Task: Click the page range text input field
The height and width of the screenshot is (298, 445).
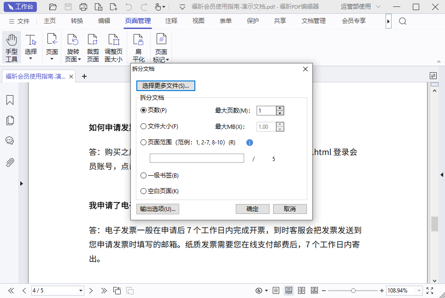Action: pos(197,158)
